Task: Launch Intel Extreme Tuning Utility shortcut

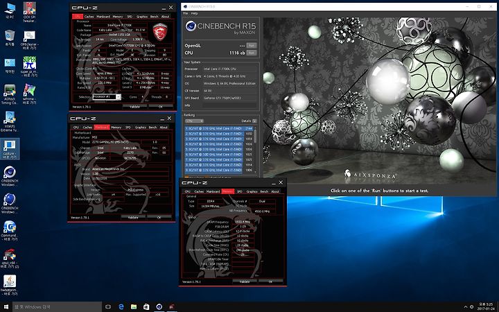Action: pyautogui.click(x=10, y=122)
